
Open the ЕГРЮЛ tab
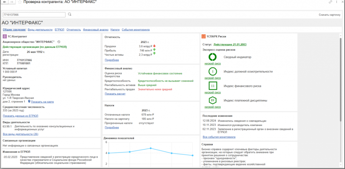59,30
